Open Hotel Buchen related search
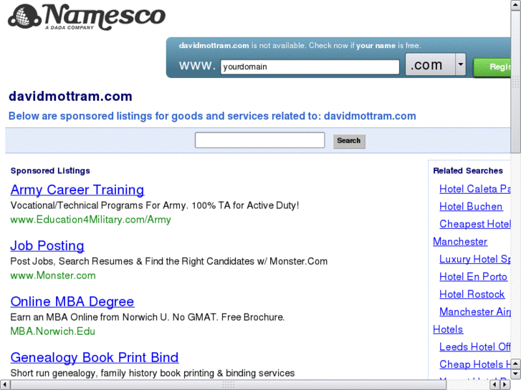 click(x=471, y=207)
